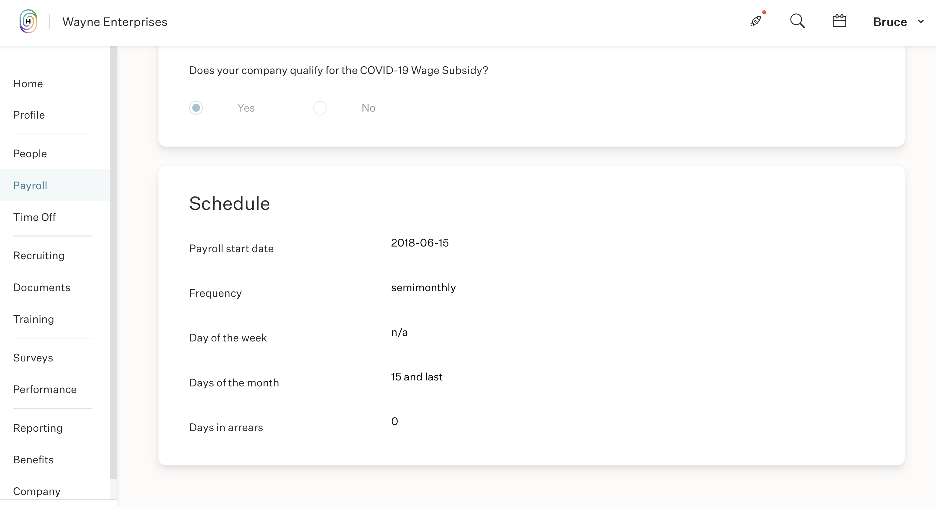Open Documents in sidebar

pos(42,287)
